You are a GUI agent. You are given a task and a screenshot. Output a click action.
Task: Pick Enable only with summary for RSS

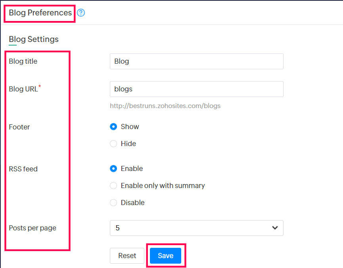coord(113,186)
